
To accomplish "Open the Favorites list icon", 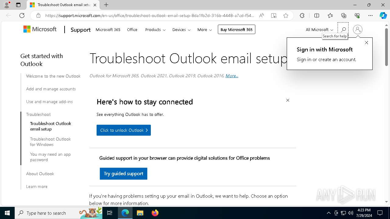I will (330, 16).
